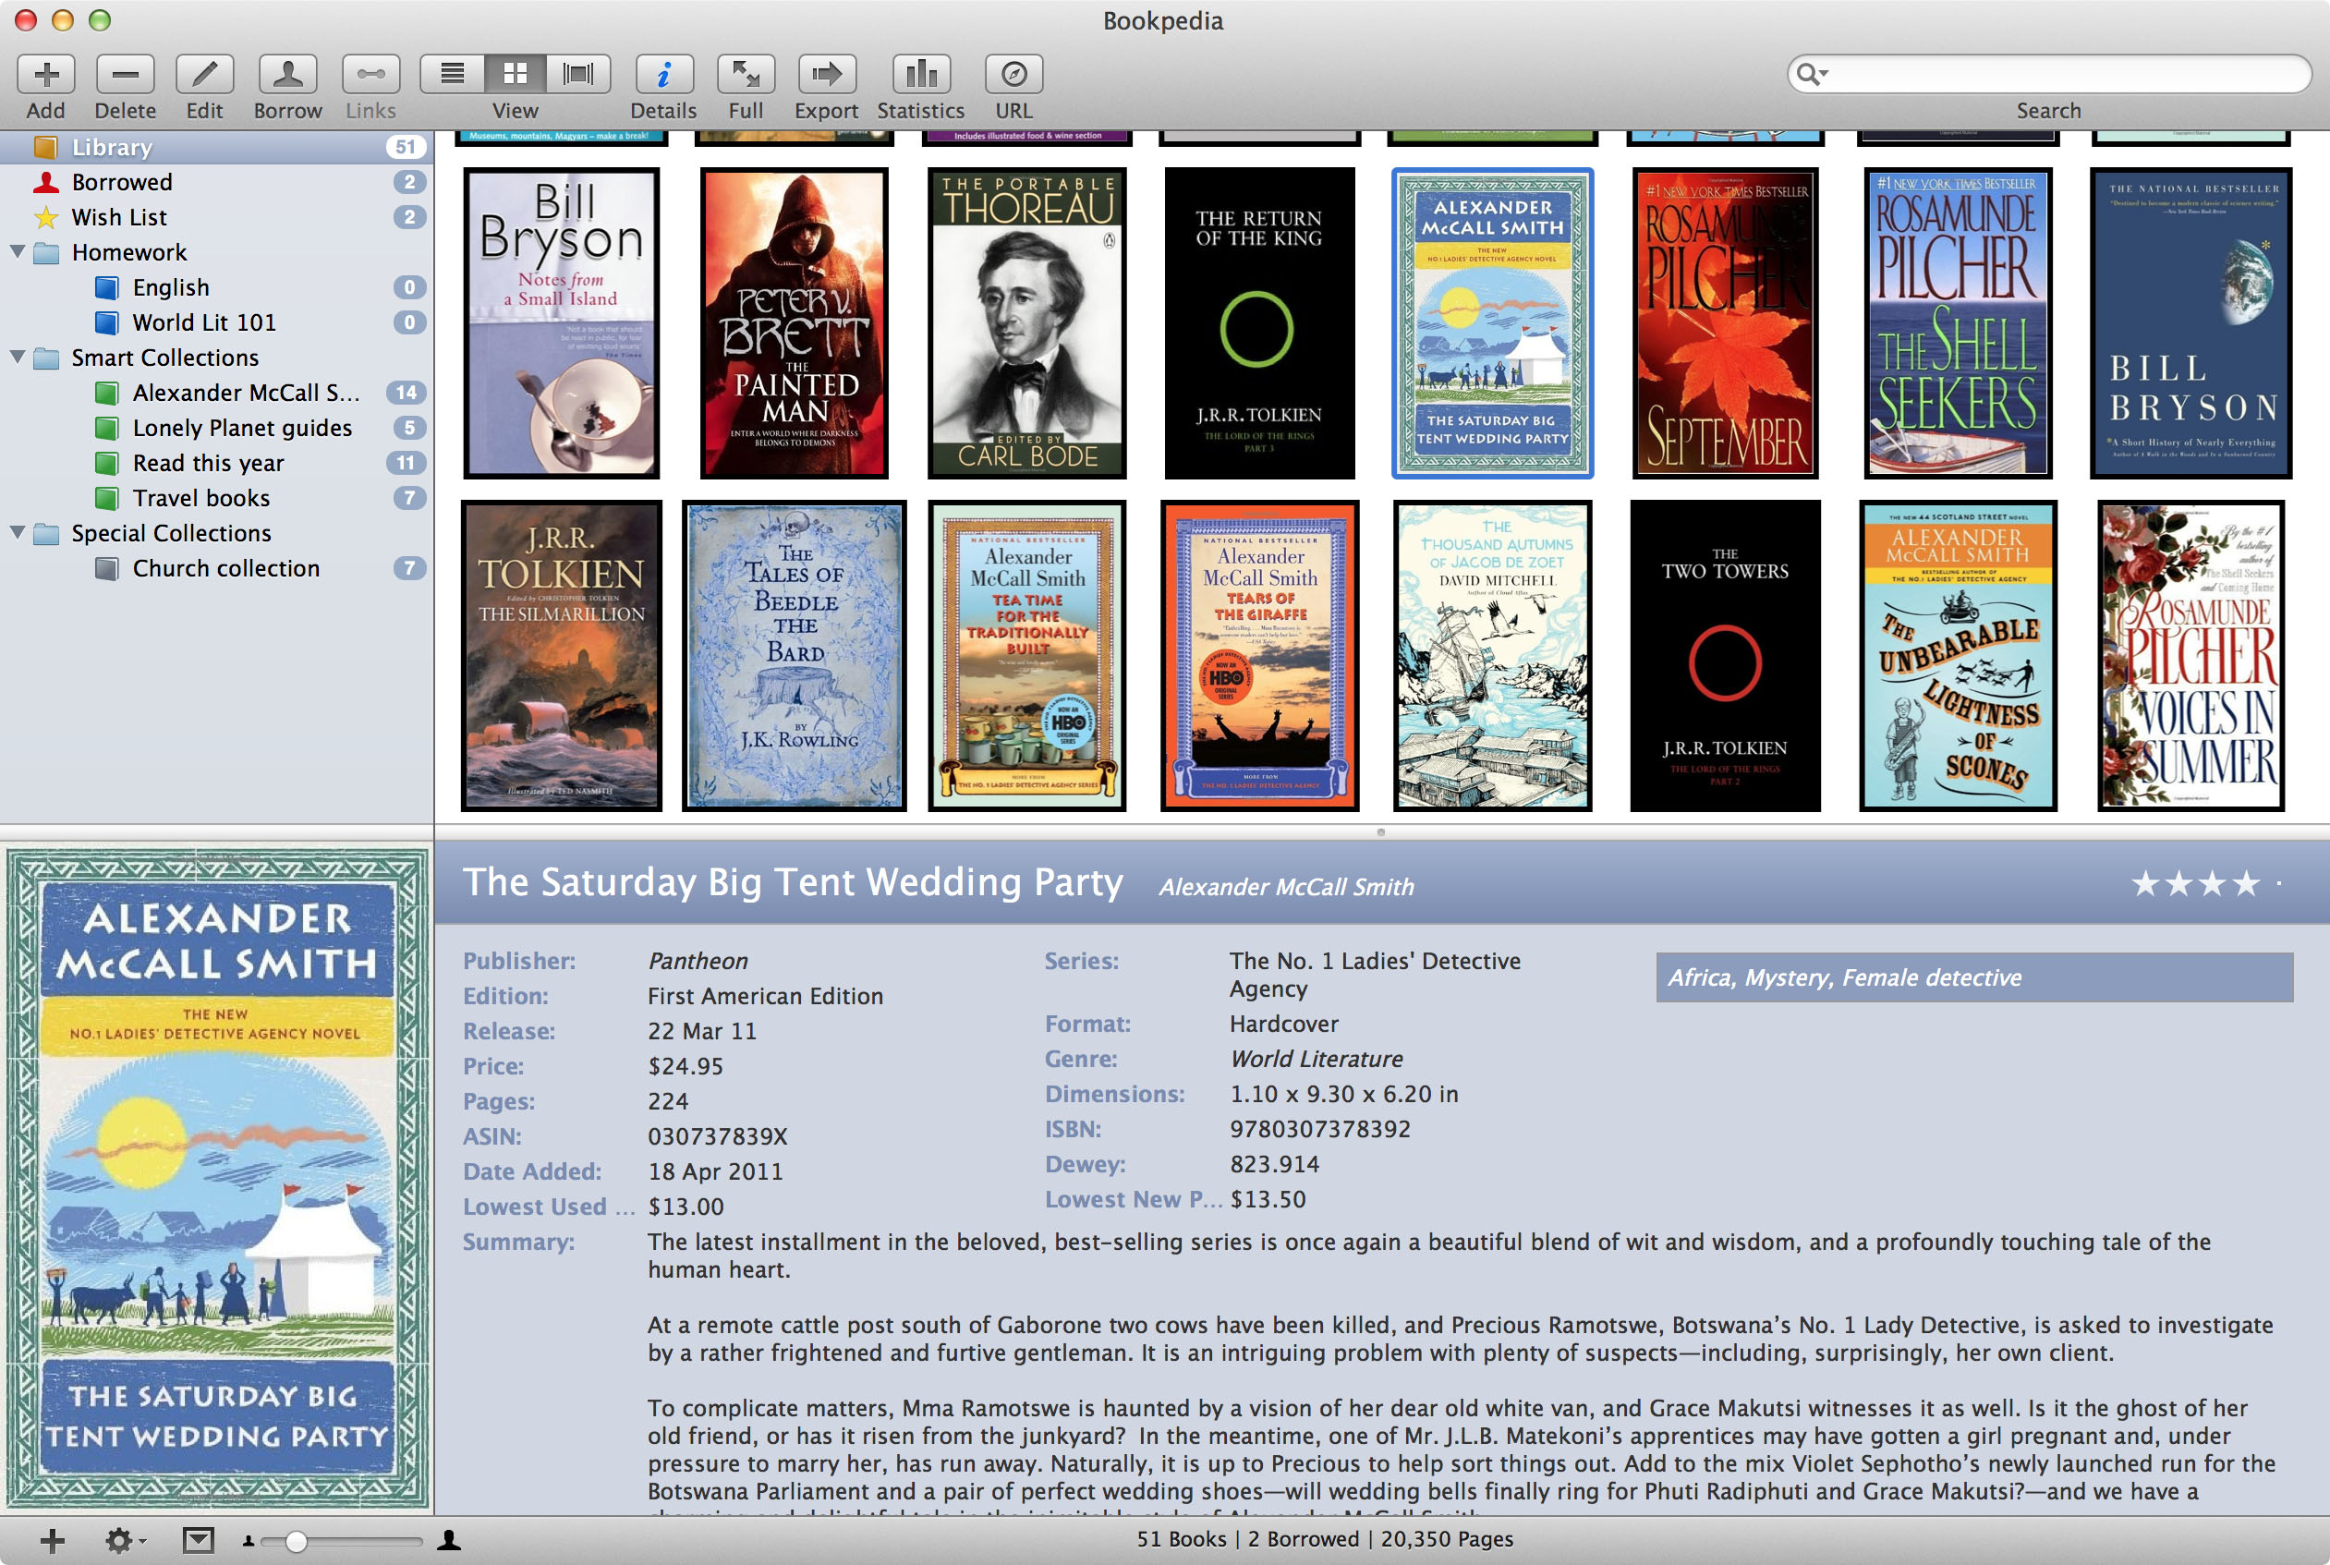Select the English collection
This screenshot has width=2330, height=1565.
(x=216, y=287)
